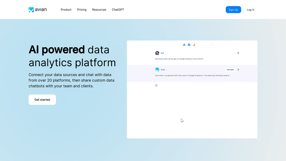Click the View Data button
The height and width of the screenshot is (161, 286).
[230, 70]
